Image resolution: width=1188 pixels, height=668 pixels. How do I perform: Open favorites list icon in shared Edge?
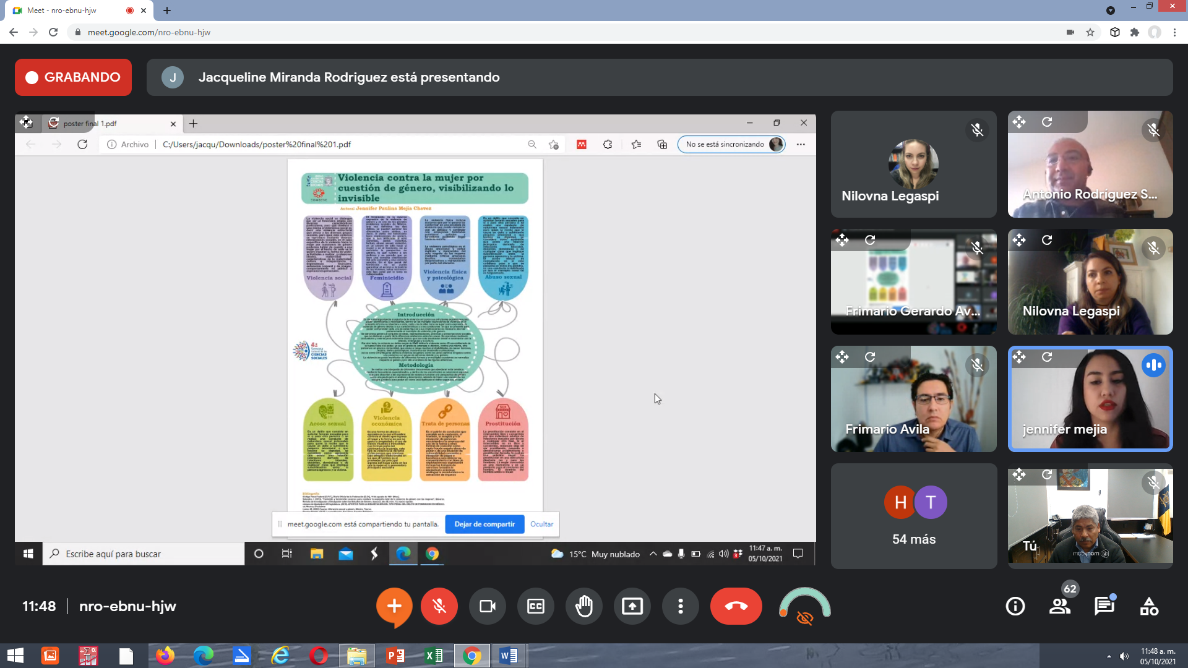click(x=636, y=144)
